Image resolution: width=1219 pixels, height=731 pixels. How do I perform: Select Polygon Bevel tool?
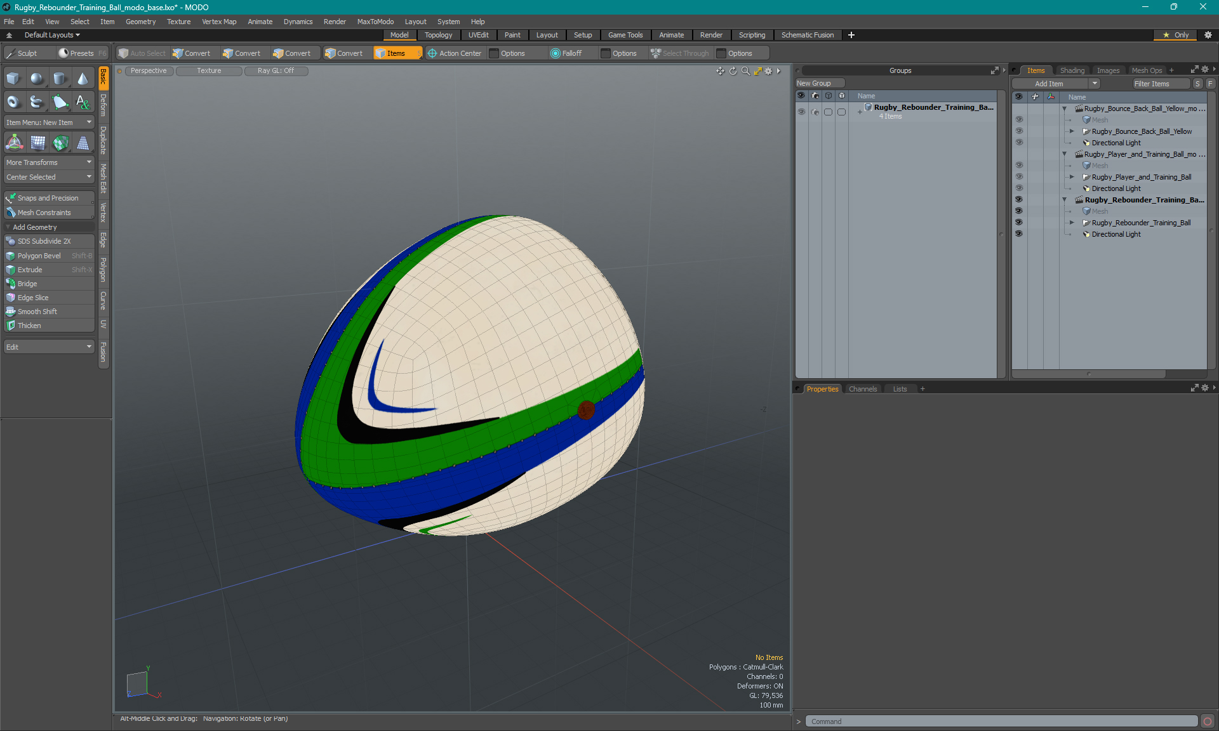pos(49,256)
